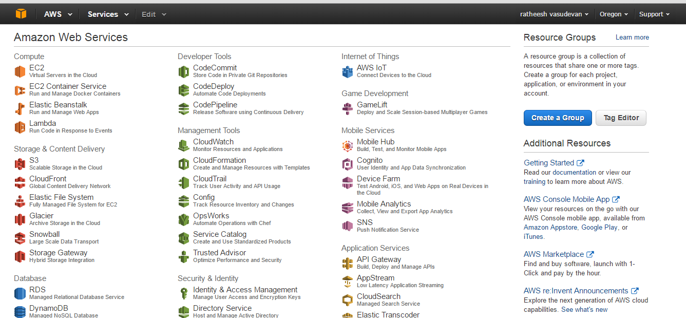Screen dimensions: 686x318
Task: Click the Tag Editor button
Action: pos(621,118)
